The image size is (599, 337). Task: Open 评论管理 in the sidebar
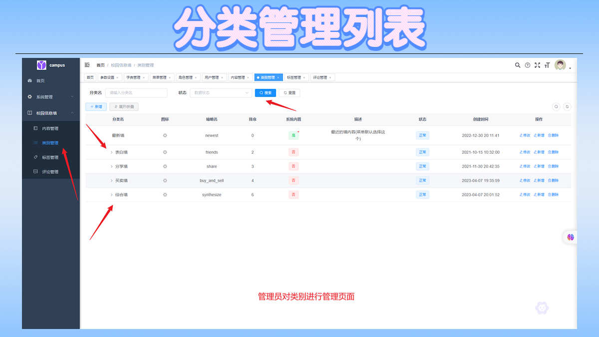[x=51, y=172]
